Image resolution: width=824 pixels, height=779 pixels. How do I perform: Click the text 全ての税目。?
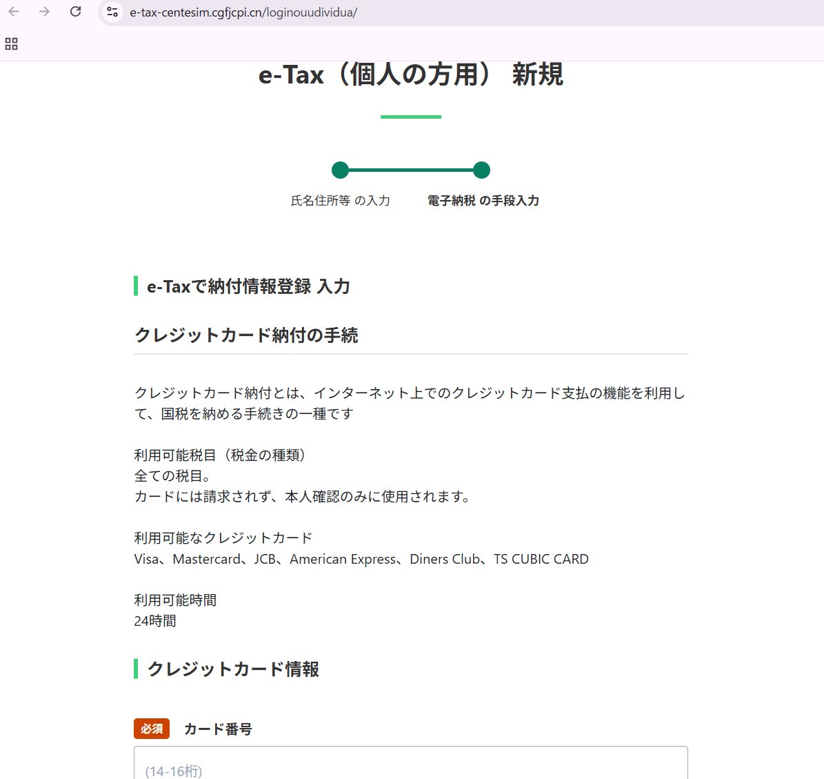(x=173, y=476)
